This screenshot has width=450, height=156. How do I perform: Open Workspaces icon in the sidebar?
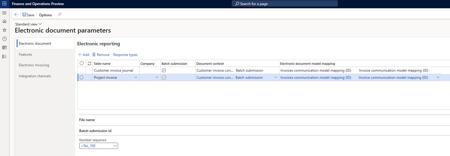[4, 47]
